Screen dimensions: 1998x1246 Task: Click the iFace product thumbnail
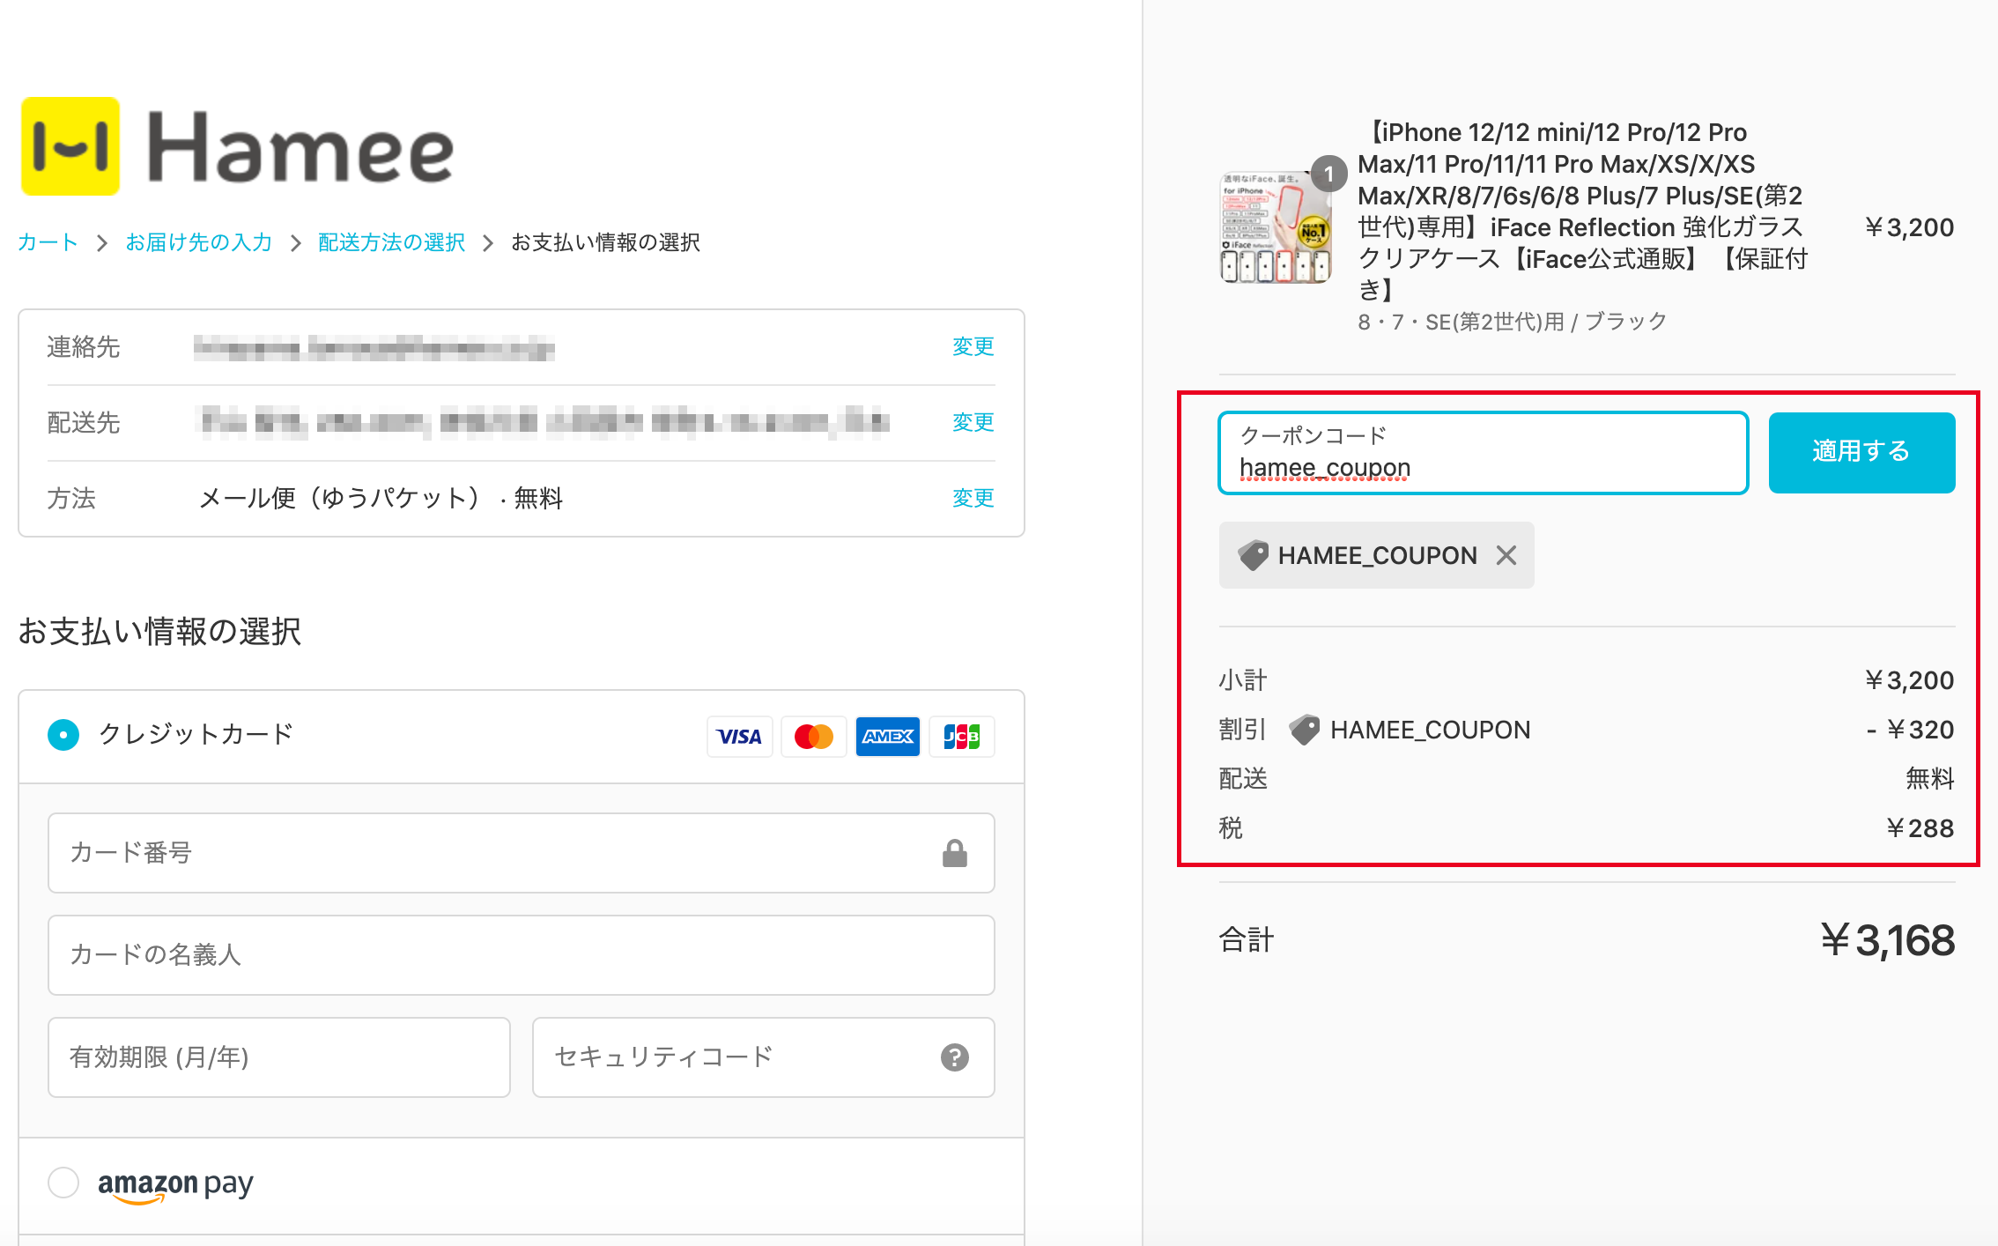click(1275, 227)
